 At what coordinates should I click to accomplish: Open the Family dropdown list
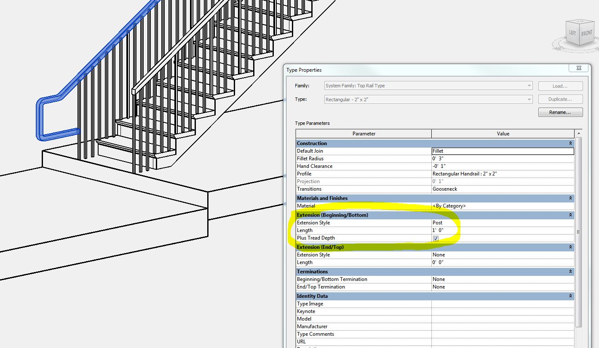click(529, 86)
